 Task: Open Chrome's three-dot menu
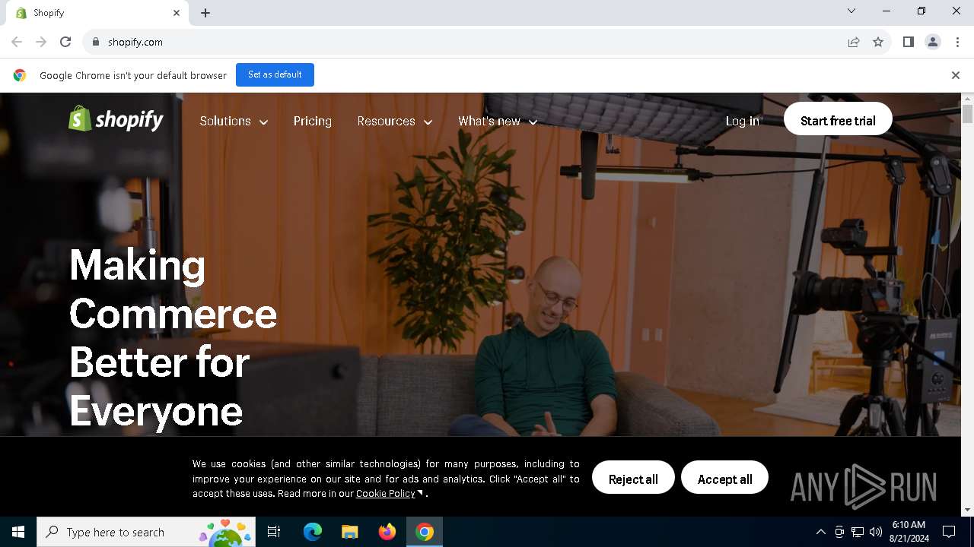[957, 42]
